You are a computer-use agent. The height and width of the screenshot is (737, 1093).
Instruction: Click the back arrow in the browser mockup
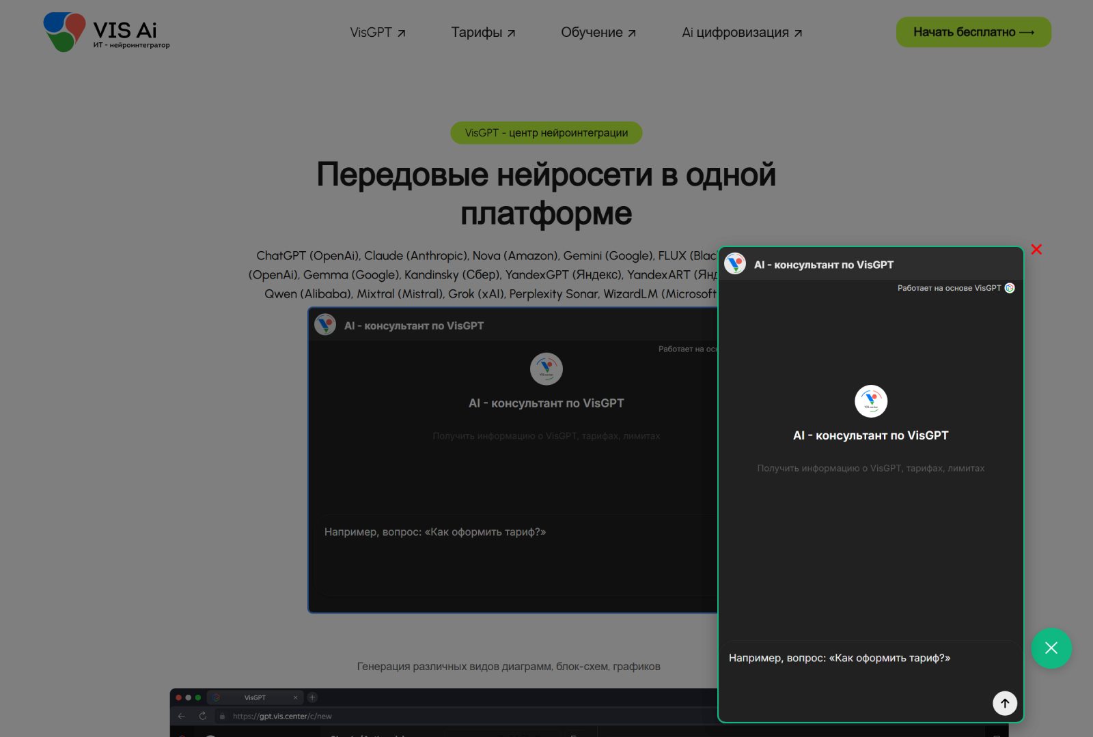pyautogui.click(x=181, y=716)
